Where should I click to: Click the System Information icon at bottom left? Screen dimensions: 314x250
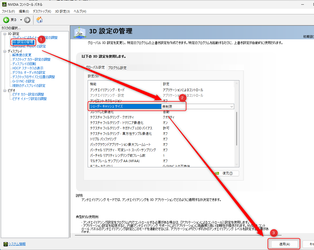click(5, 244)
